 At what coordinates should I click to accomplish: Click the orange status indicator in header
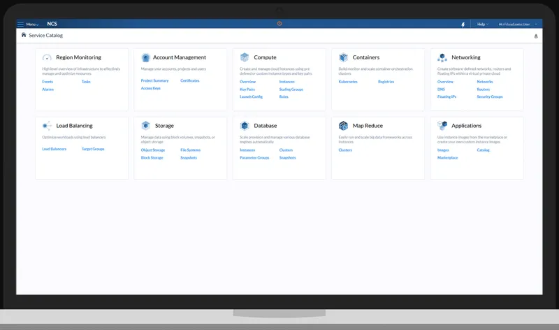279,24
